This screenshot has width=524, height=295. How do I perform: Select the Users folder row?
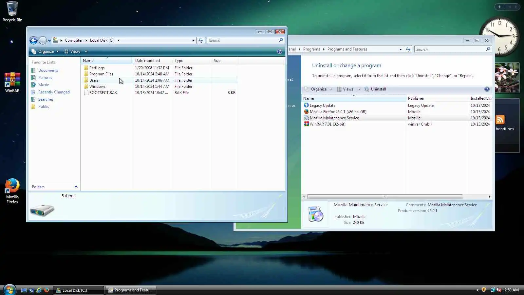click(159, 80)
